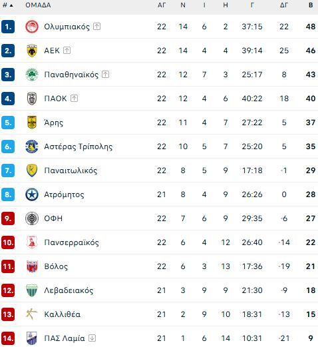Click the blue rank badge number 1
The width and height of the screenshot is (318, 347).
pyautogui.click(x=8, y=27)
